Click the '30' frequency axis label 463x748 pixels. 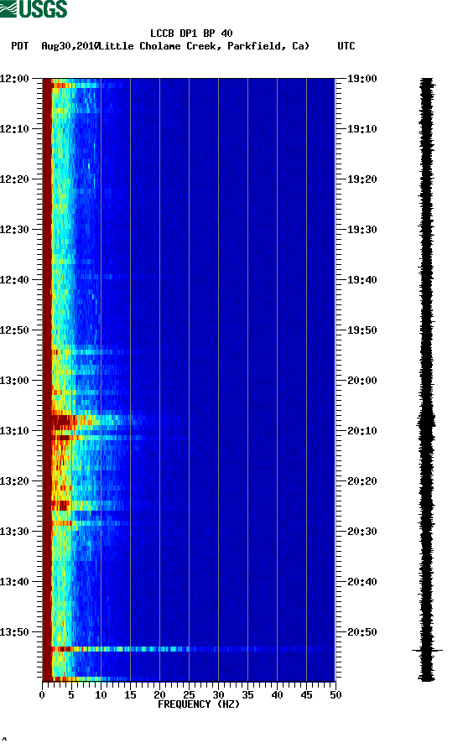(x=218, y=694)
